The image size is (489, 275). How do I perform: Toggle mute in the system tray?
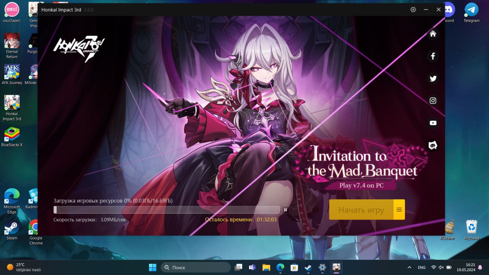point(442,267)
